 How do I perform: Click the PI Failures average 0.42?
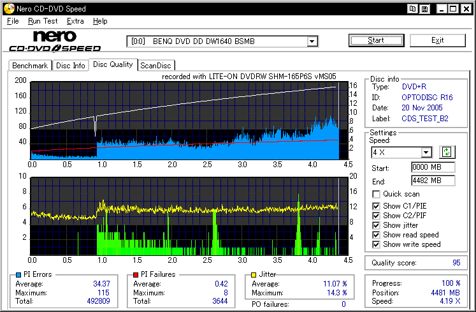coord(221,284)
